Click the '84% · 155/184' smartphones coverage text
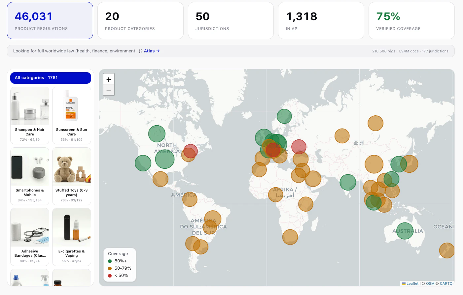 coord(30,200)
